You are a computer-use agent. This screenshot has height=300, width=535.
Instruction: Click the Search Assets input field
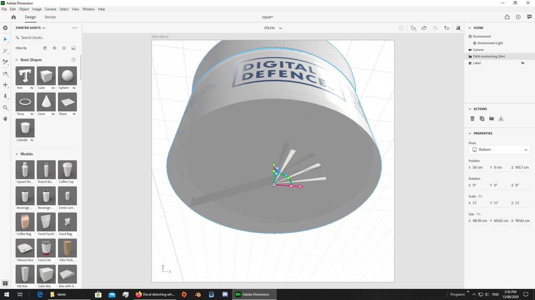tap(46, 37)
